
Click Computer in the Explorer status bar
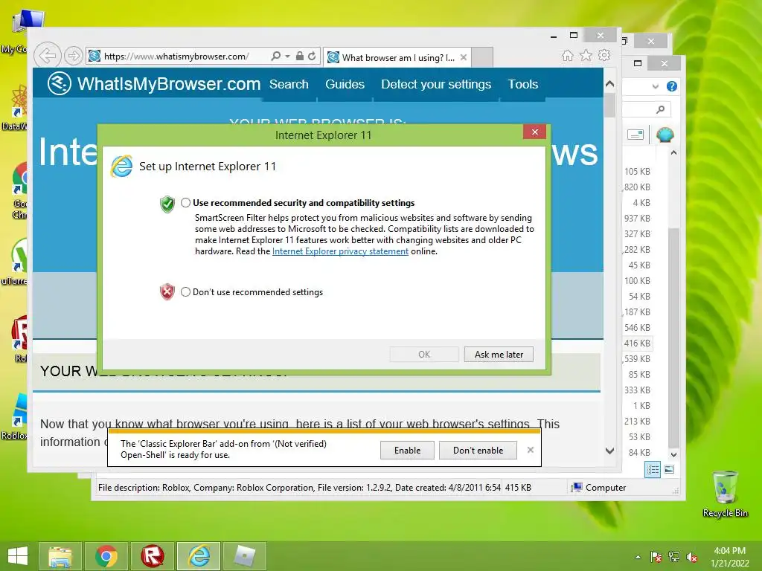(x=599, y=488)
